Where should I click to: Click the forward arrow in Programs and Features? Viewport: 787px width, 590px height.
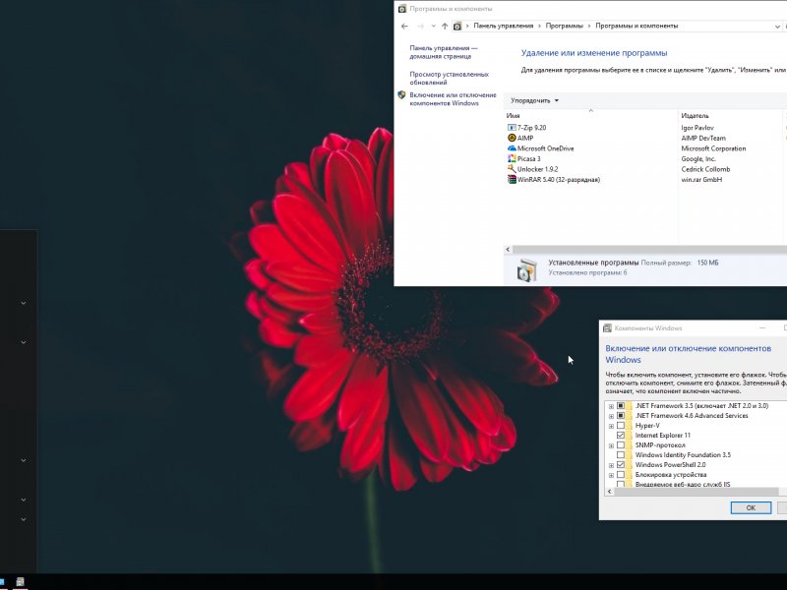[x=421, y=27]
